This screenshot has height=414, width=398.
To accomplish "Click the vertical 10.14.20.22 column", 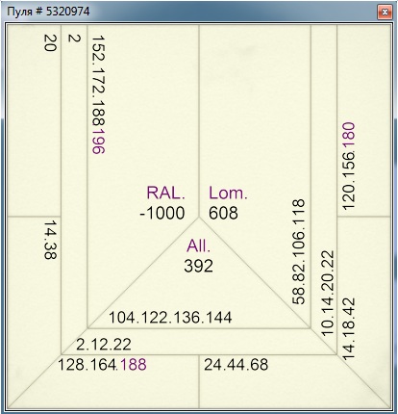I will 328,294.
